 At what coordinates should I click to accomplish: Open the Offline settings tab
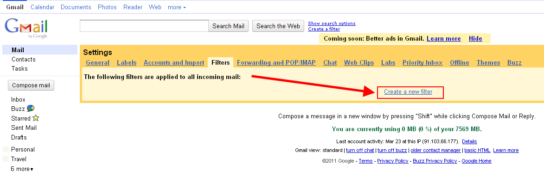click(459, 62)
